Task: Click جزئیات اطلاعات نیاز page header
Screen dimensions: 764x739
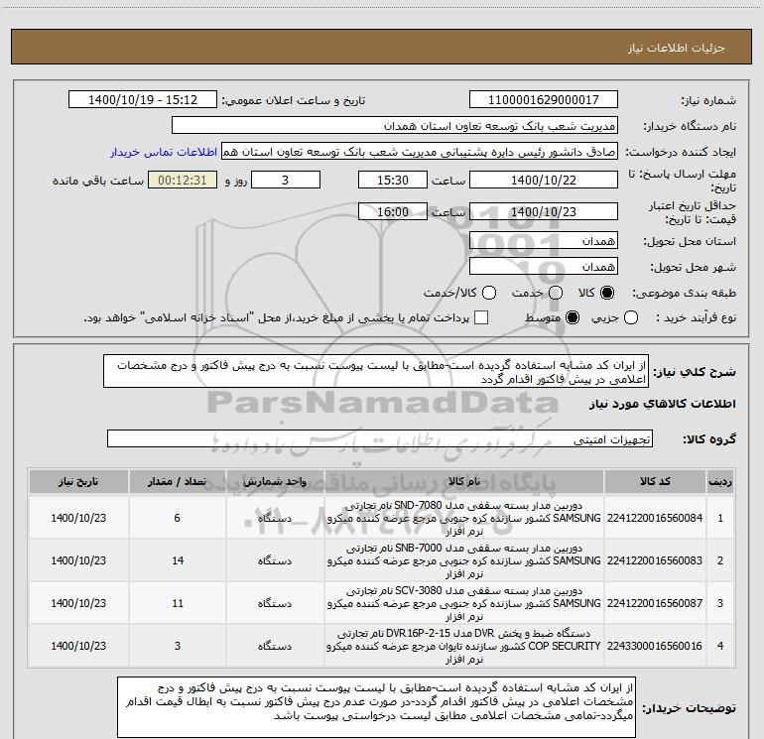Action: 677,48
